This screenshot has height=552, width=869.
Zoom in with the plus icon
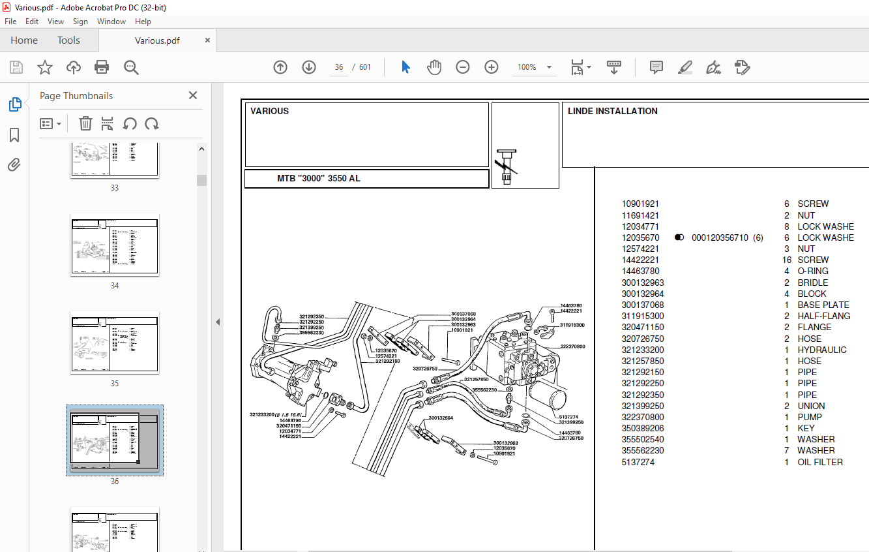coord(492,67)
